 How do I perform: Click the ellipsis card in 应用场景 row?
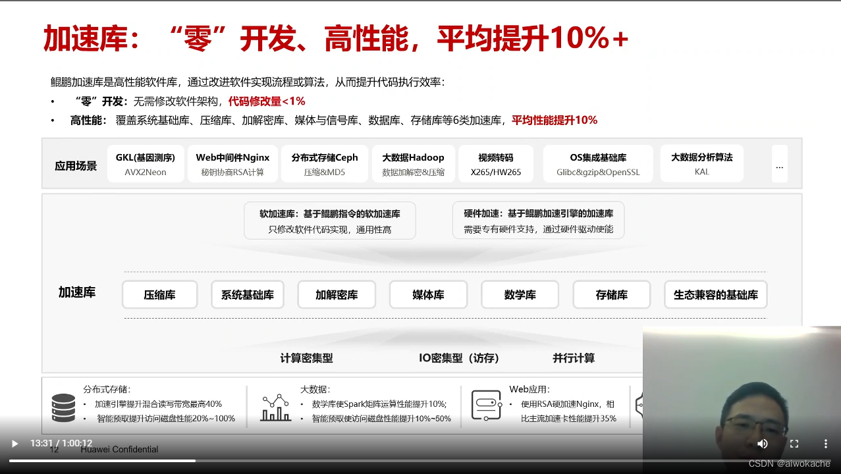[x=780, y=164]
